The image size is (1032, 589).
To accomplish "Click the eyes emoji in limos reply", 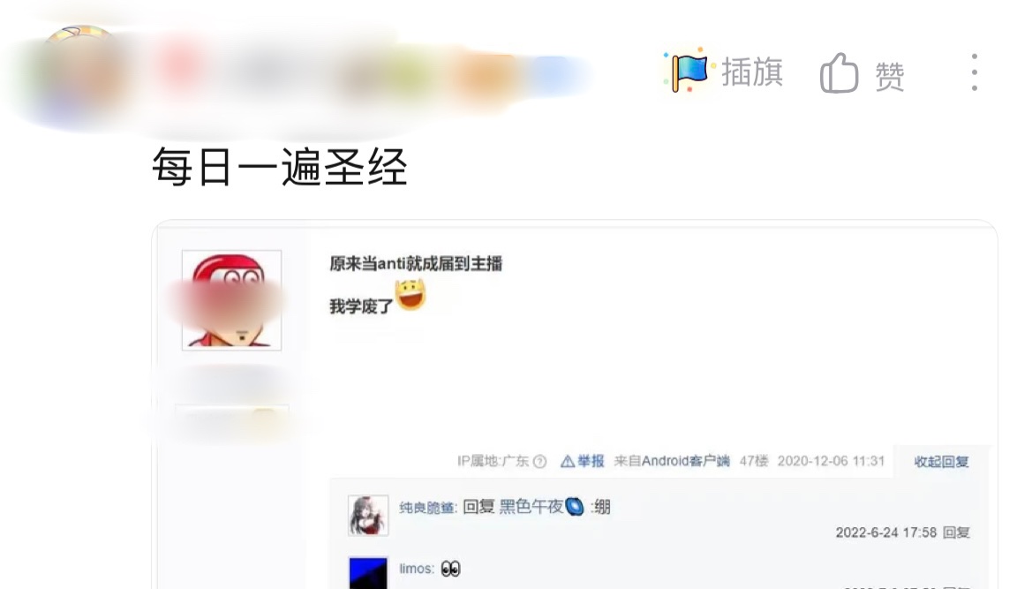I will (451, 569).
